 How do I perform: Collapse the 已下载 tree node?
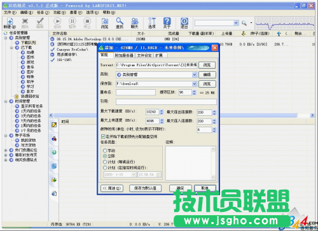(x=11, y=48)
